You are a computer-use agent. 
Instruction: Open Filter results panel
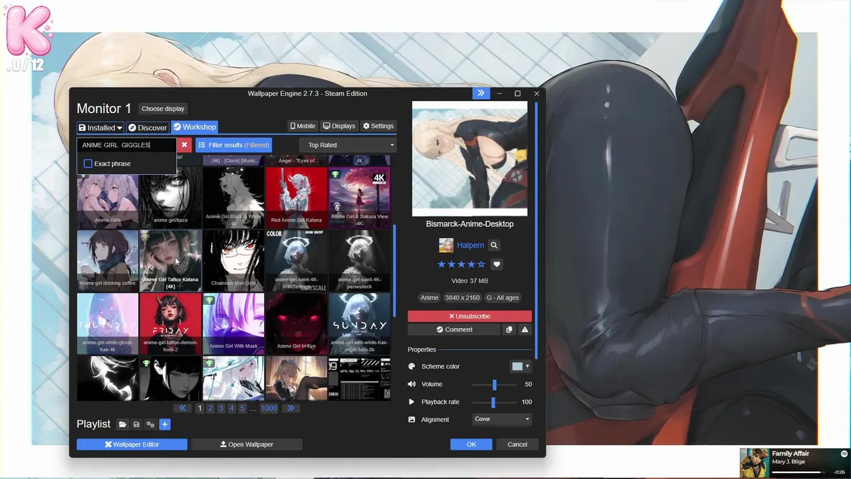click(233, 145)
